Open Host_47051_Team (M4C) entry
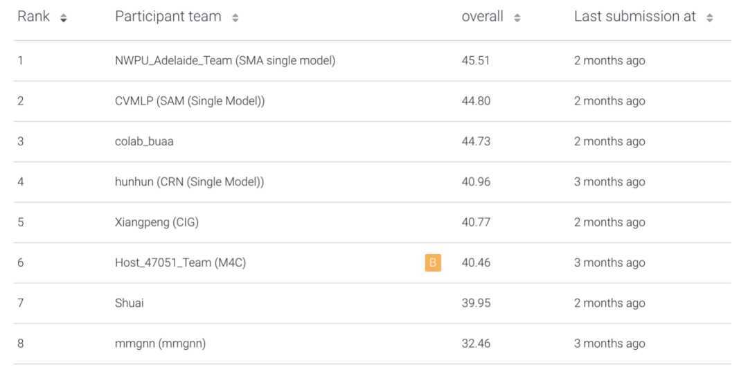The width and height of the screenshot is (748, 392). (x=180, y=262)
